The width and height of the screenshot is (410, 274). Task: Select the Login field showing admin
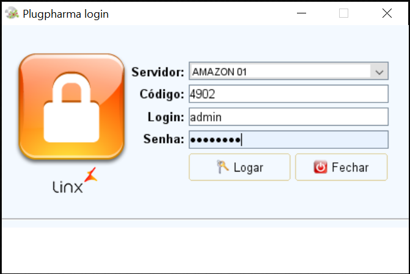click(288, 117)
